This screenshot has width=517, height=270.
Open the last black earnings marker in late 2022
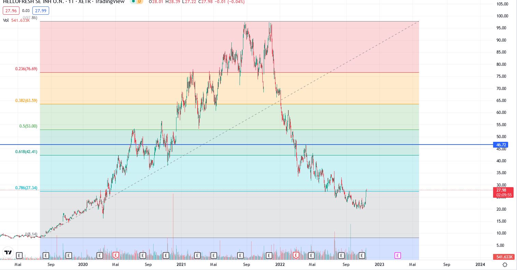click(362, 255)
